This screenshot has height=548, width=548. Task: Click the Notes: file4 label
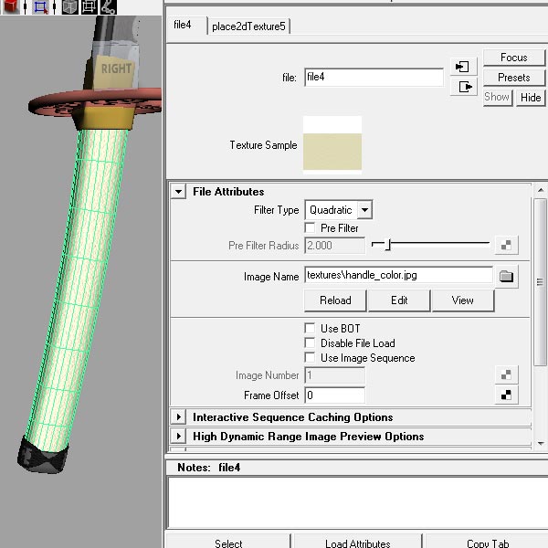pyautogui.click(x=208, y=468)
